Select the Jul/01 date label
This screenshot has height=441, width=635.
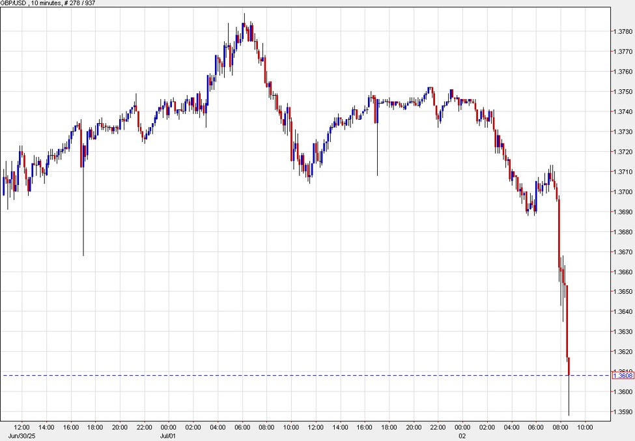(x=169, y=434)
